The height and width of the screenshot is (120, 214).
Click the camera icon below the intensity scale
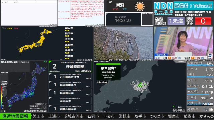tap(5, 111)
